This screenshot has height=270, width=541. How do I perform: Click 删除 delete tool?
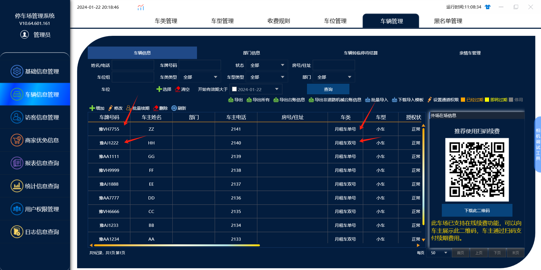[x=160, y=108]
